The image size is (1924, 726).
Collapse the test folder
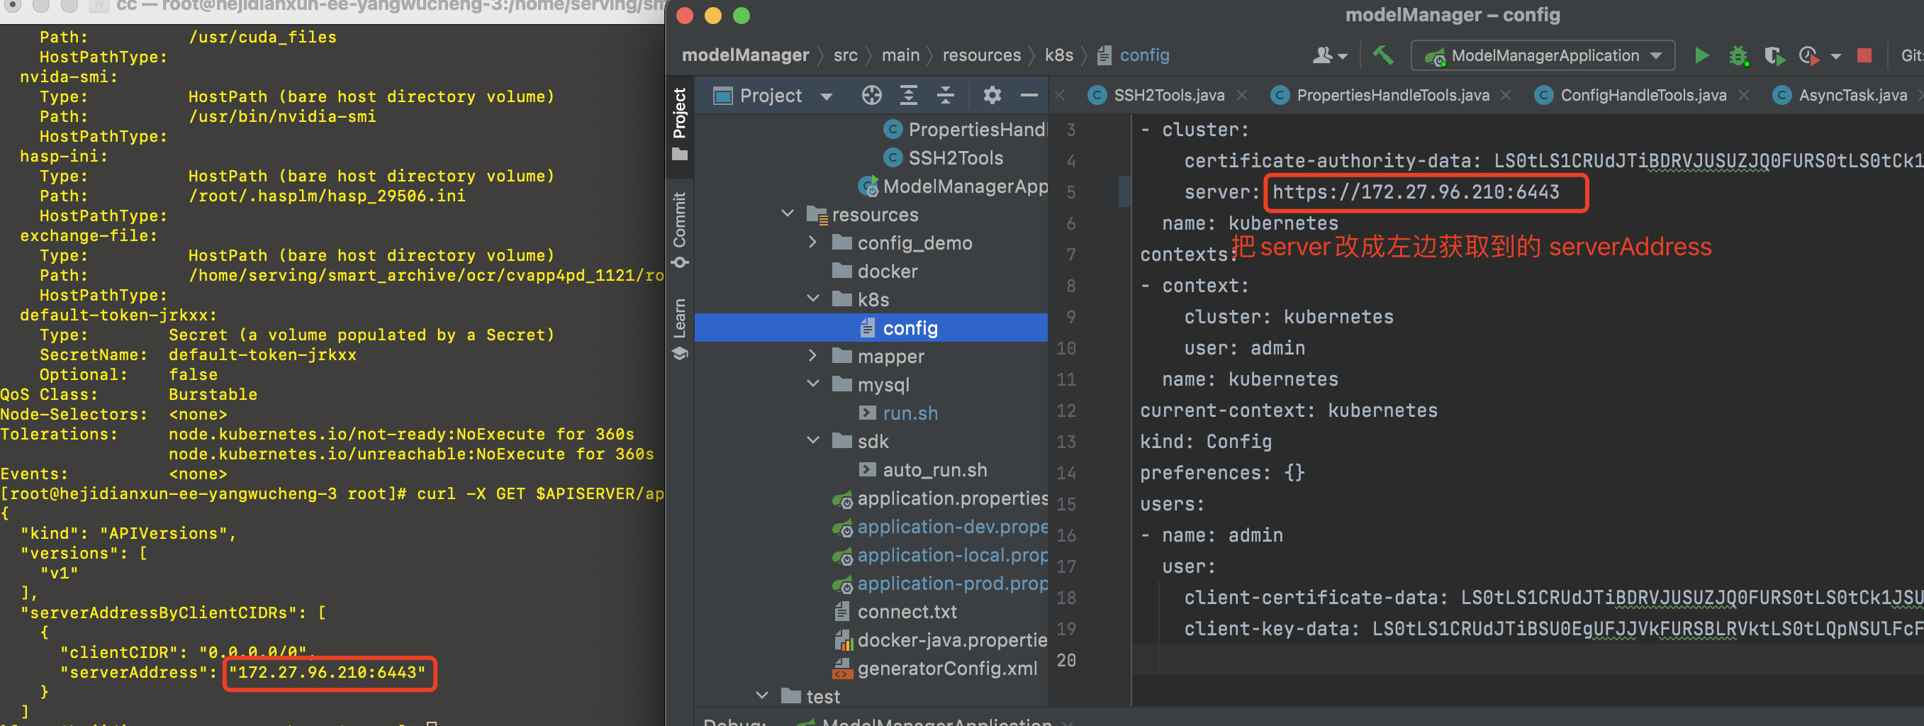click(762, 696)
